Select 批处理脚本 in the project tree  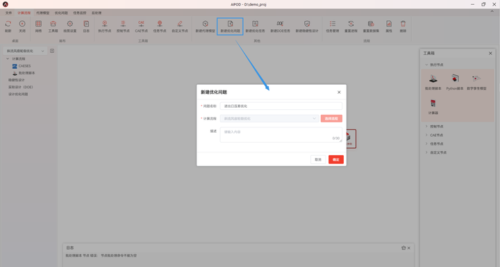tap(27, 73)
